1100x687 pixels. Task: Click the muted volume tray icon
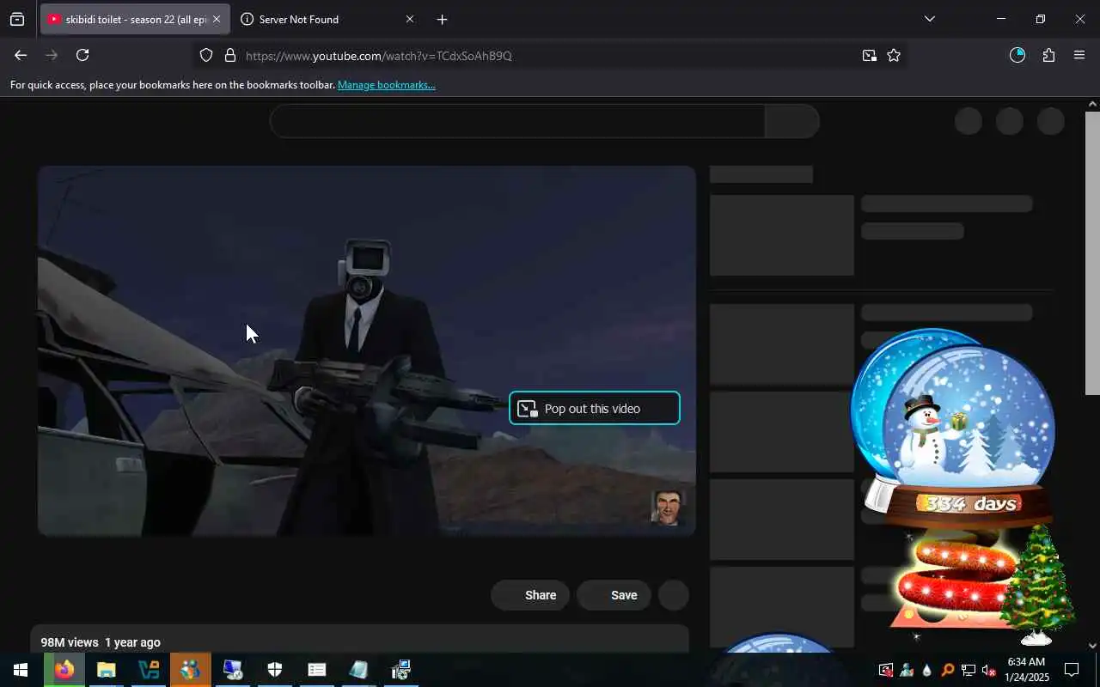[988, 670]
